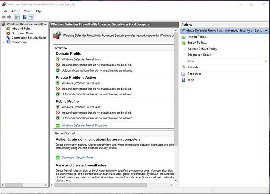Click the title bar firewall app icon
The image size is (270, 194).
[x=4, y=4]
